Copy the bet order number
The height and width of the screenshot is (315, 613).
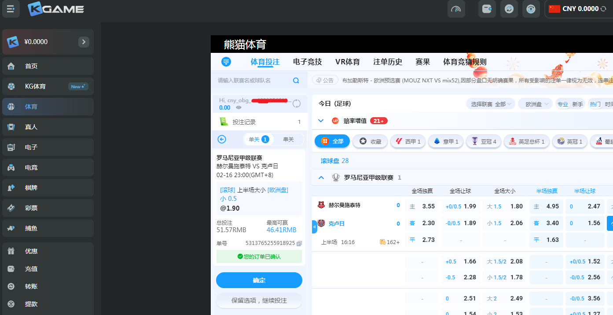point(299,243)
